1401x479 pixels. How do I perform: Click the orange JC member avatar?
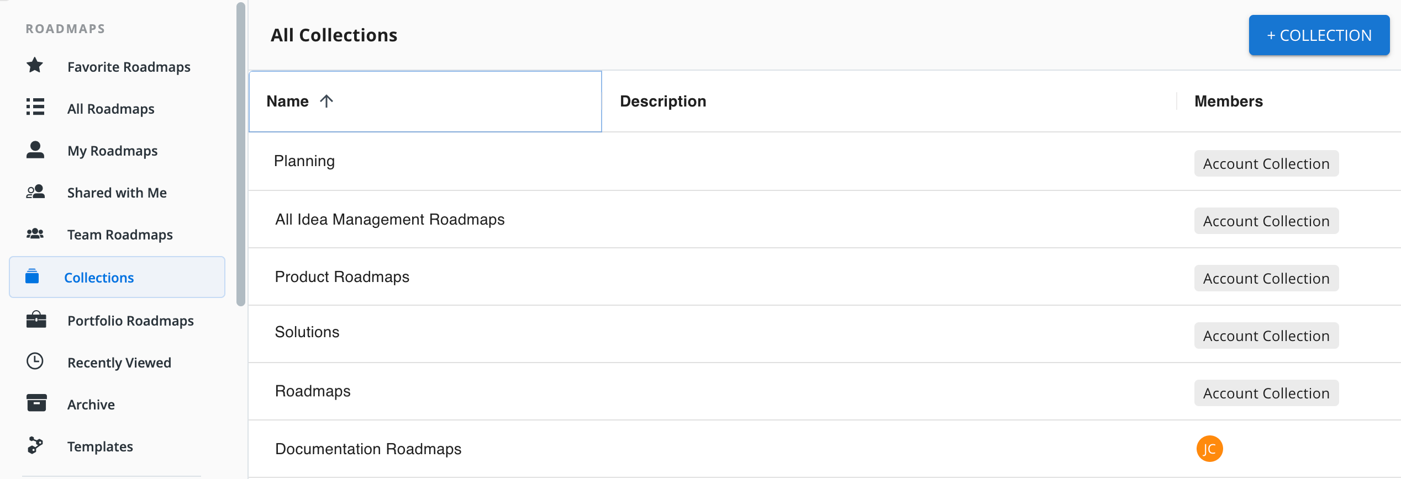pyautogui.click(x=1209, y=449)
